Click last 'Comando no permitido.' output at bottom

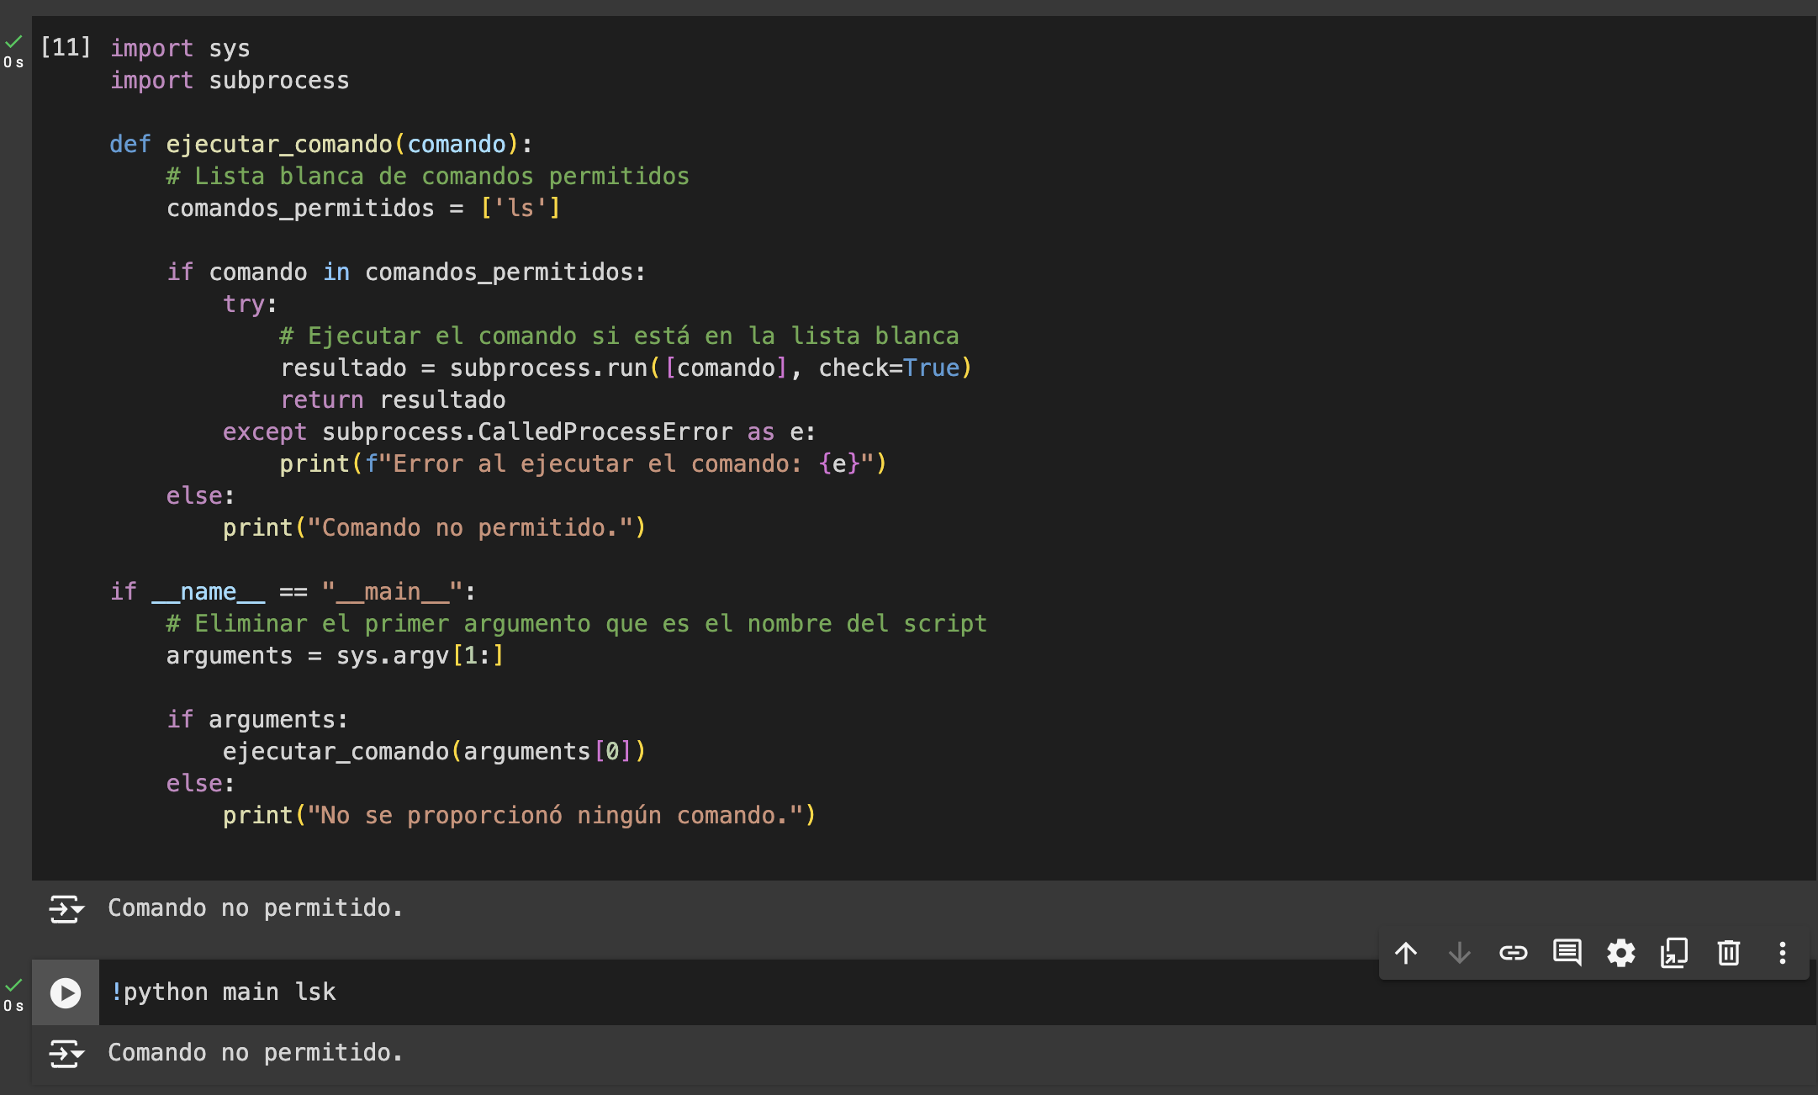click(256, 1053)
